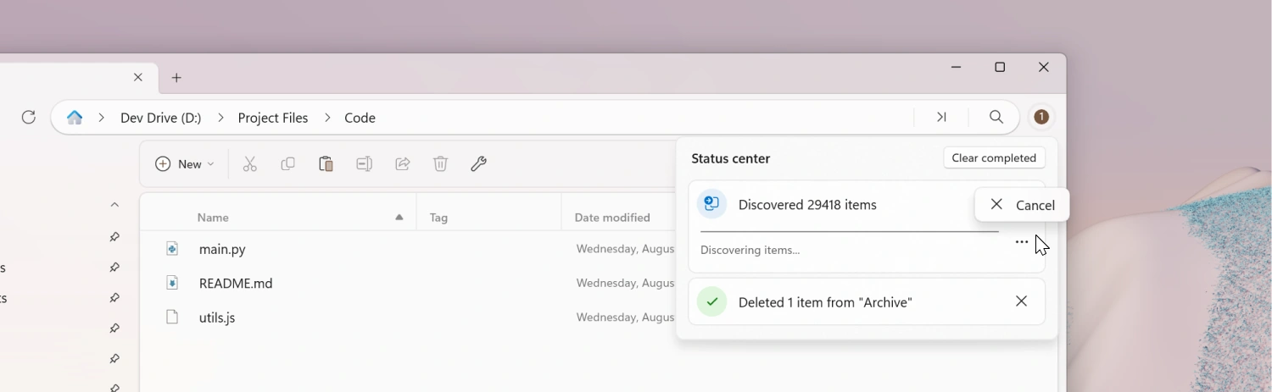Refresh the current folder view

[29, 118]
